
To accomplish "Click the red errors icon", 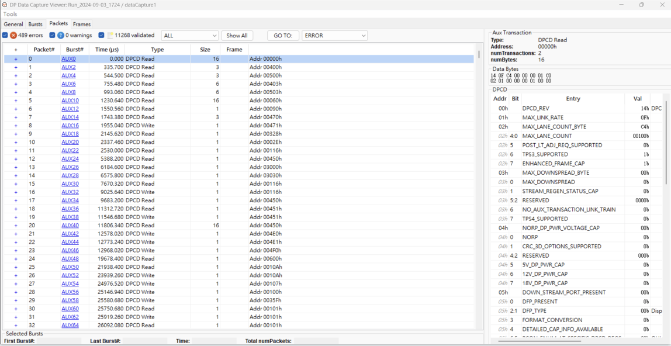I will pyautogui.click(x=13, y=35).
